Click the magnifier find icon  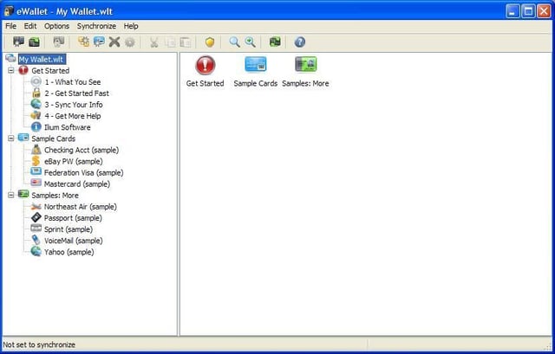tap(234, 42)
